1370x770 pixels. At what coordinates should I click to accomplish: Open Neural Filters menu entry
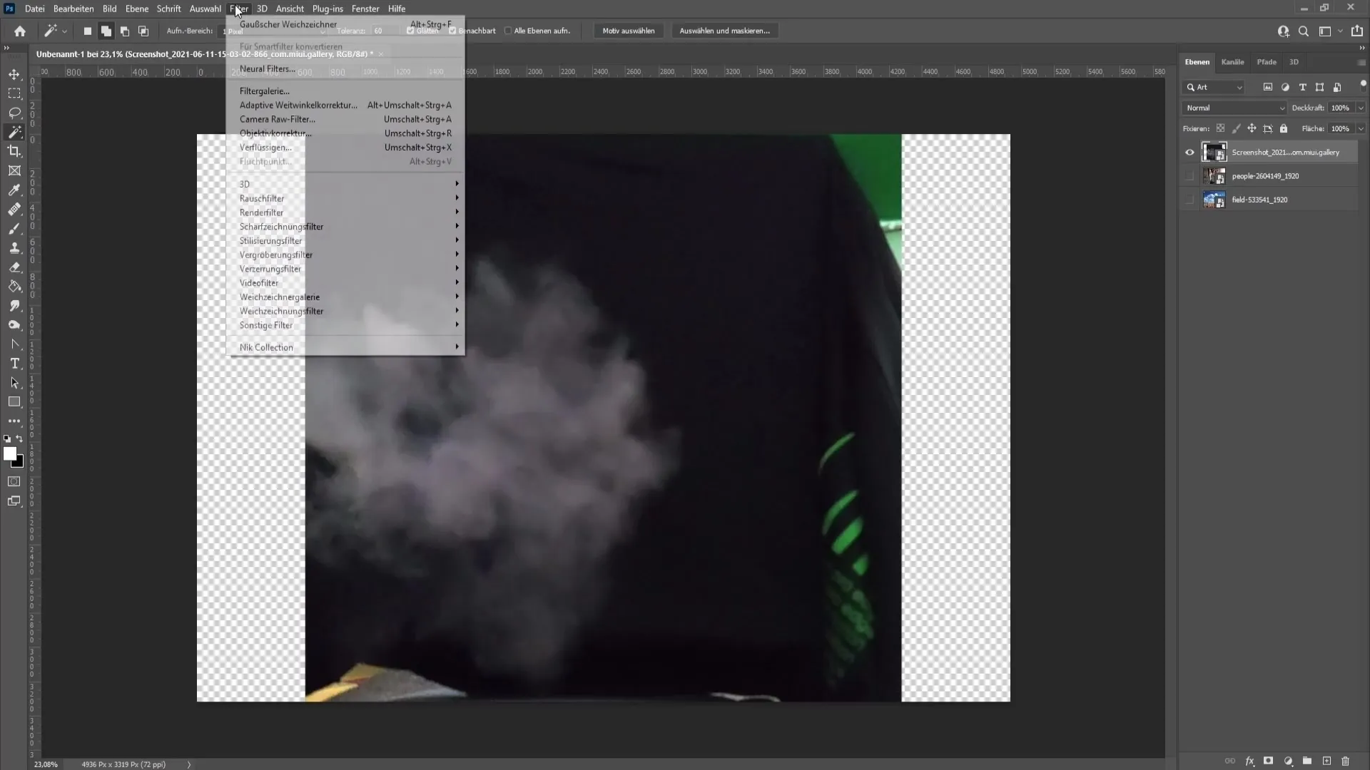(x=266, y=68)
